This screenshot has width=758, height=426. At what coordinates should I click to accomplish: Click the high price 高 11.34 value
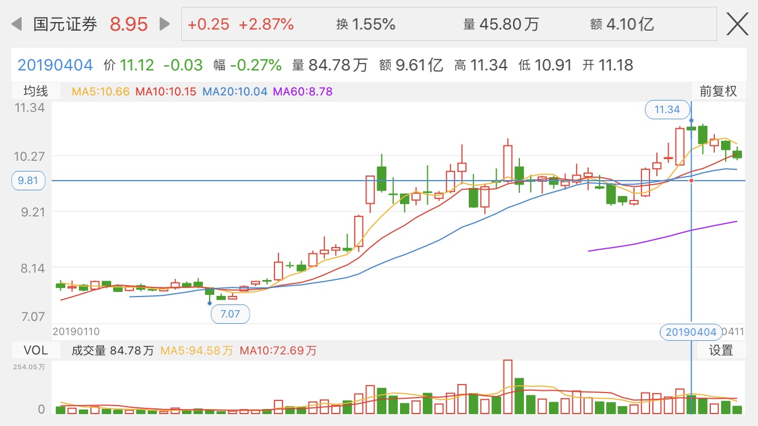point(481,65)
